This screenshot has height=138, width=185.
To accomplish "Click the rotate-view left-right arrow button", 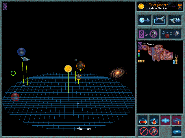I will tap(143, 120).
